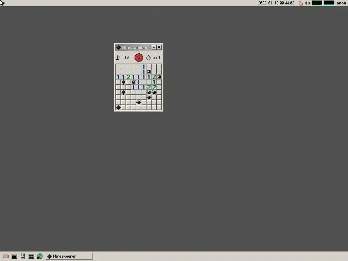Screen dimensions: 348x261
Task: Launch the web browser globe icon in the taskbar
Action: (x=40, y=256)
